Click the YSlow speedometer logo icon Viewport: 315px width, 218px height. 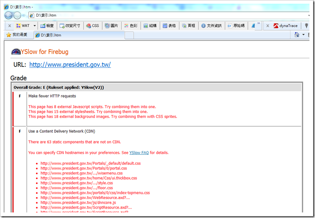tap(16, 51)
